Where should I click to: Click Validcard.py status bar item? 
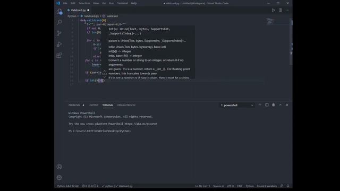pos(124,186)
